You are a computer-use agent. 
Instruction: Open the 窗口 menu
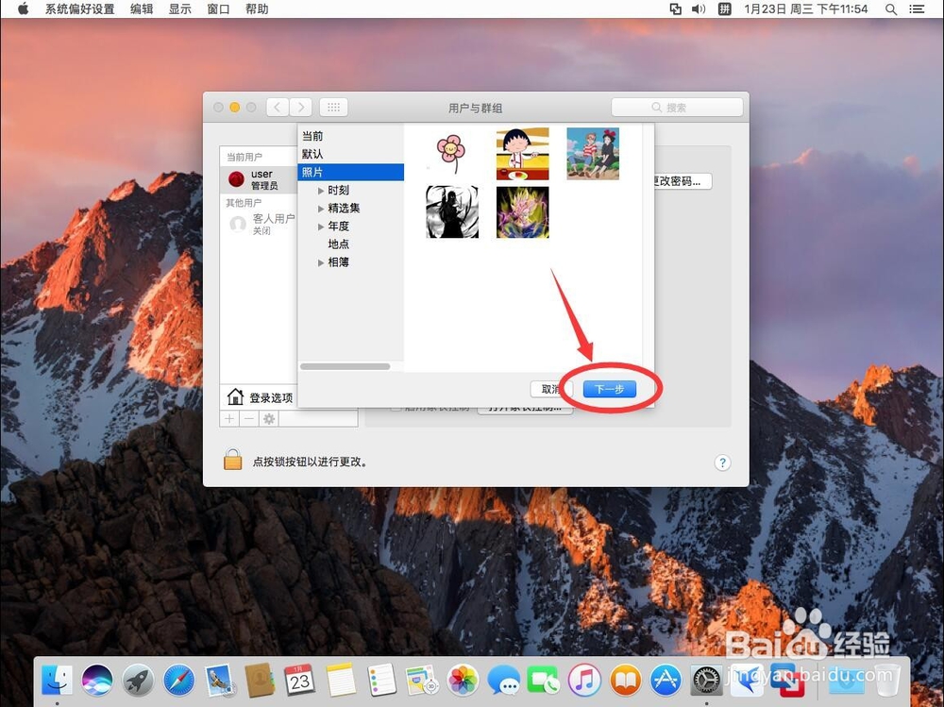click(218, 9)
